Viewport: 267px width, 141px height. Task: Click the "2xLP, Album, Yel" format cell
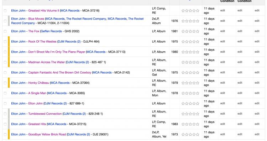click(159, 134)
